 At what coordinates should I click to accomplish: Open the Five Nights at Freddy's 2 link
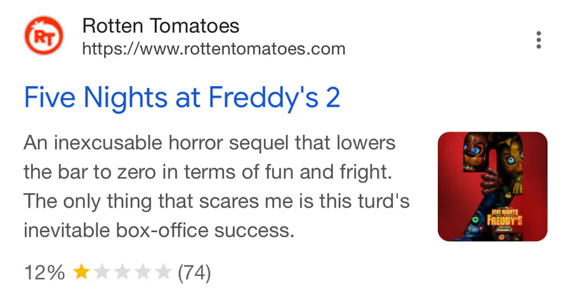[182, 98]
